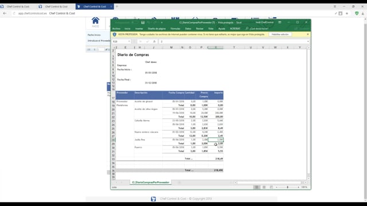Open the Name Box dropdown arrow
This screenshot has width=367, height=206.
coord(129,42)
